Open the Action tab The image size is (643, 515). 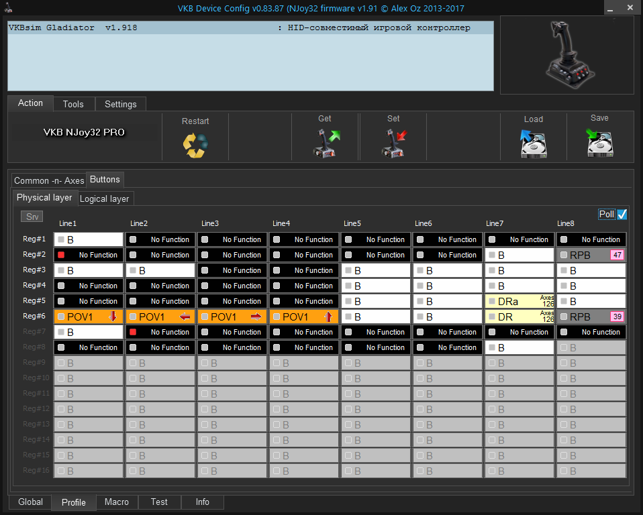(x=30, y=103)
